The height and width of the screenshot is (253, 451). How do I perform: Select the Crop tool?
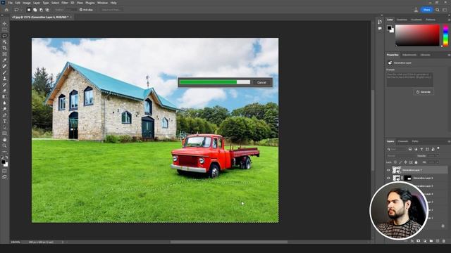click(4, 48)
